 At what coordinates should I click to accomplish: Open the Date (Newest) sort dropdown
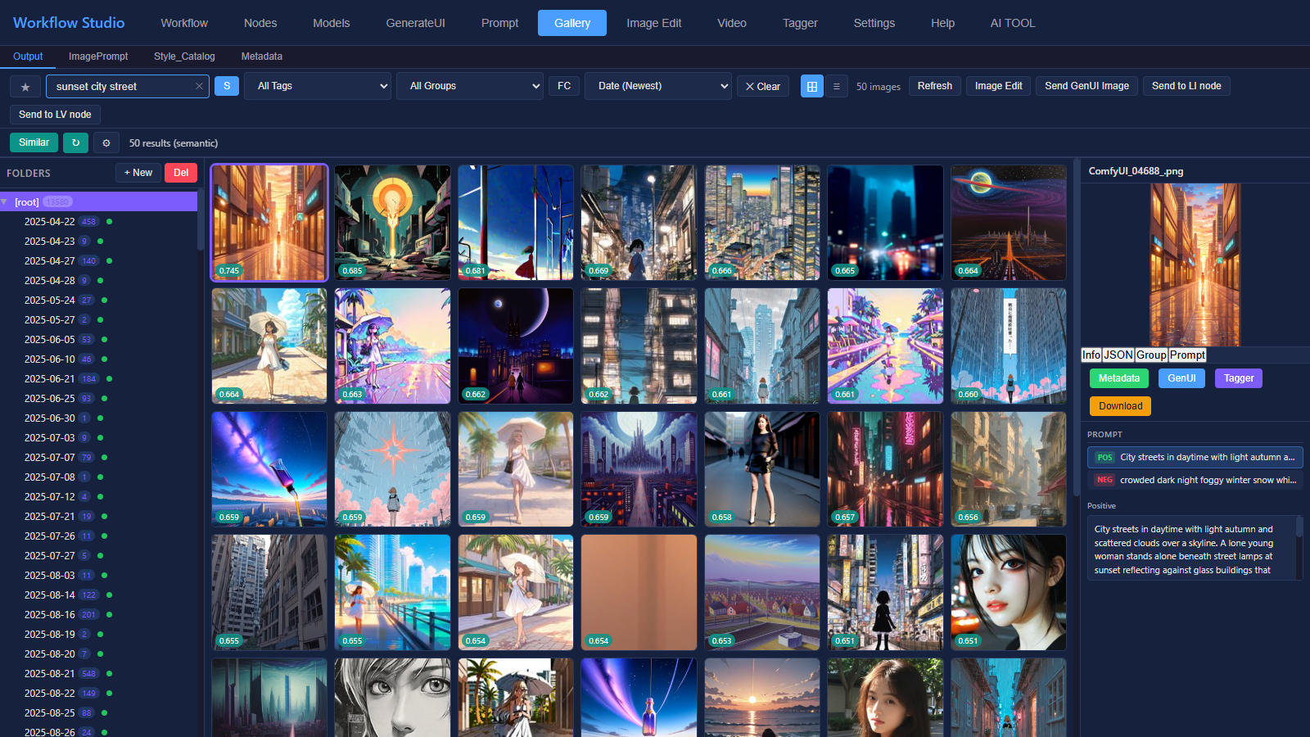(x=658, y=86)
